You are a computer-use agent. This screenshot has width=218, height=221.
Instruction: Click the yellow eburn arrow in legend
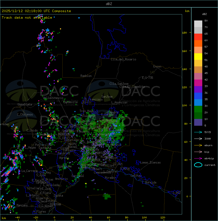tap(198, 145)
